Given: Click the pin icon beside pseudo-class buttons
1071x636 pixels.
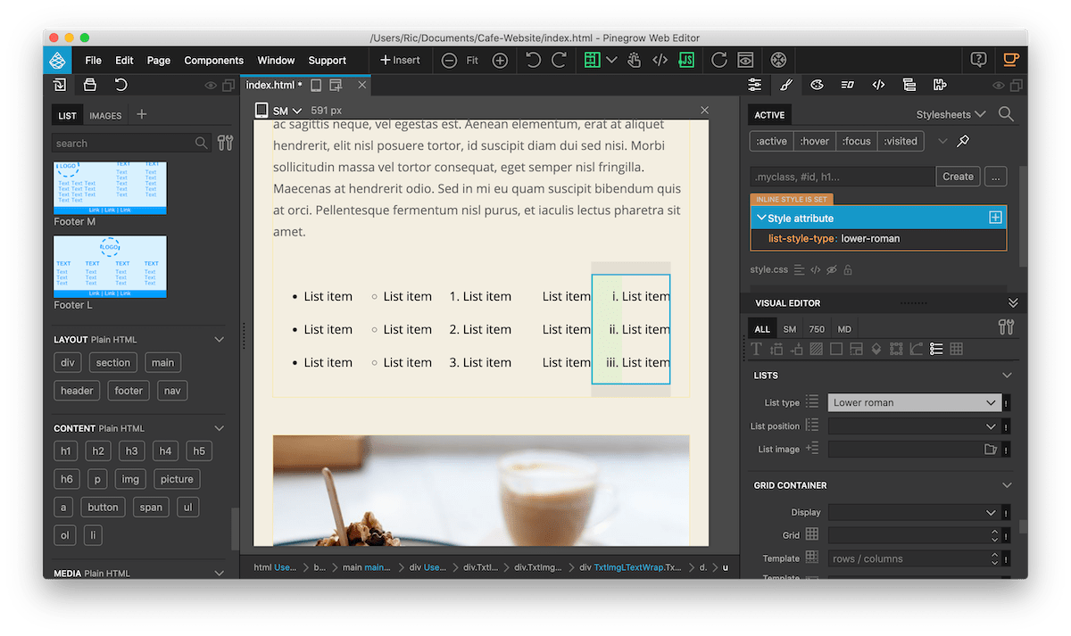Looking at the screenshot, I should [x=963, y=141].
